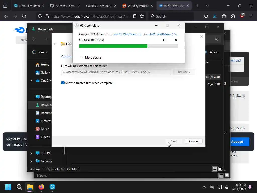Open the uBlock extension icon

pos(242,16)
